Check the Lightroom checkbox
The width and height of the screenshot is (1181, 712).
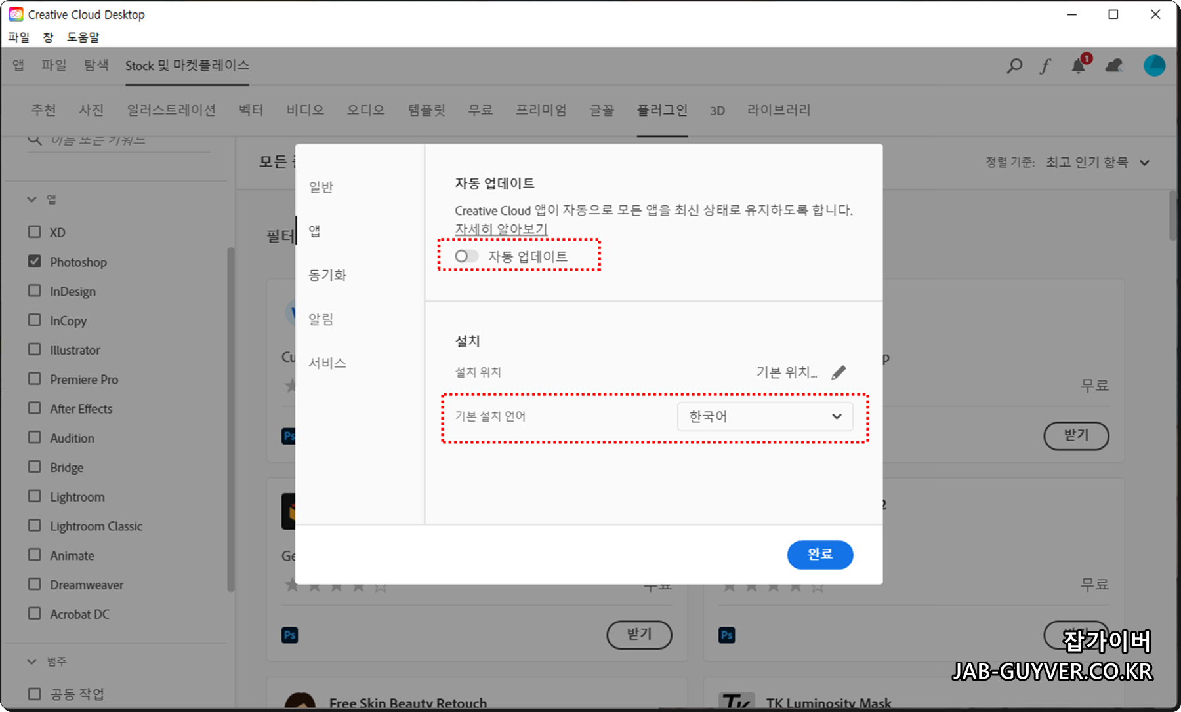pos(35,496)
